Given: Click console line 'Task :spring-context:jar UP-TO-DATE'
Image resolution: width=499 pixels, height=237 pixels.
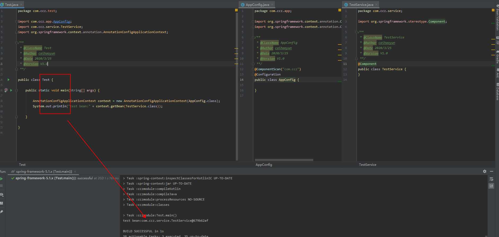Looking at the screenshot, I should point(157,184).
